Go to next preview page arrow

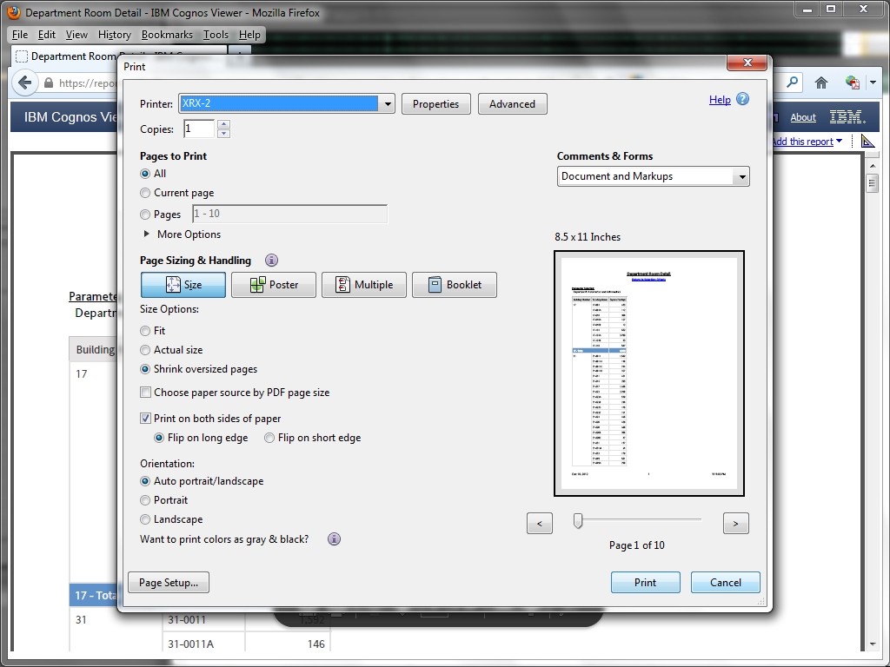[x=735, y=524]
